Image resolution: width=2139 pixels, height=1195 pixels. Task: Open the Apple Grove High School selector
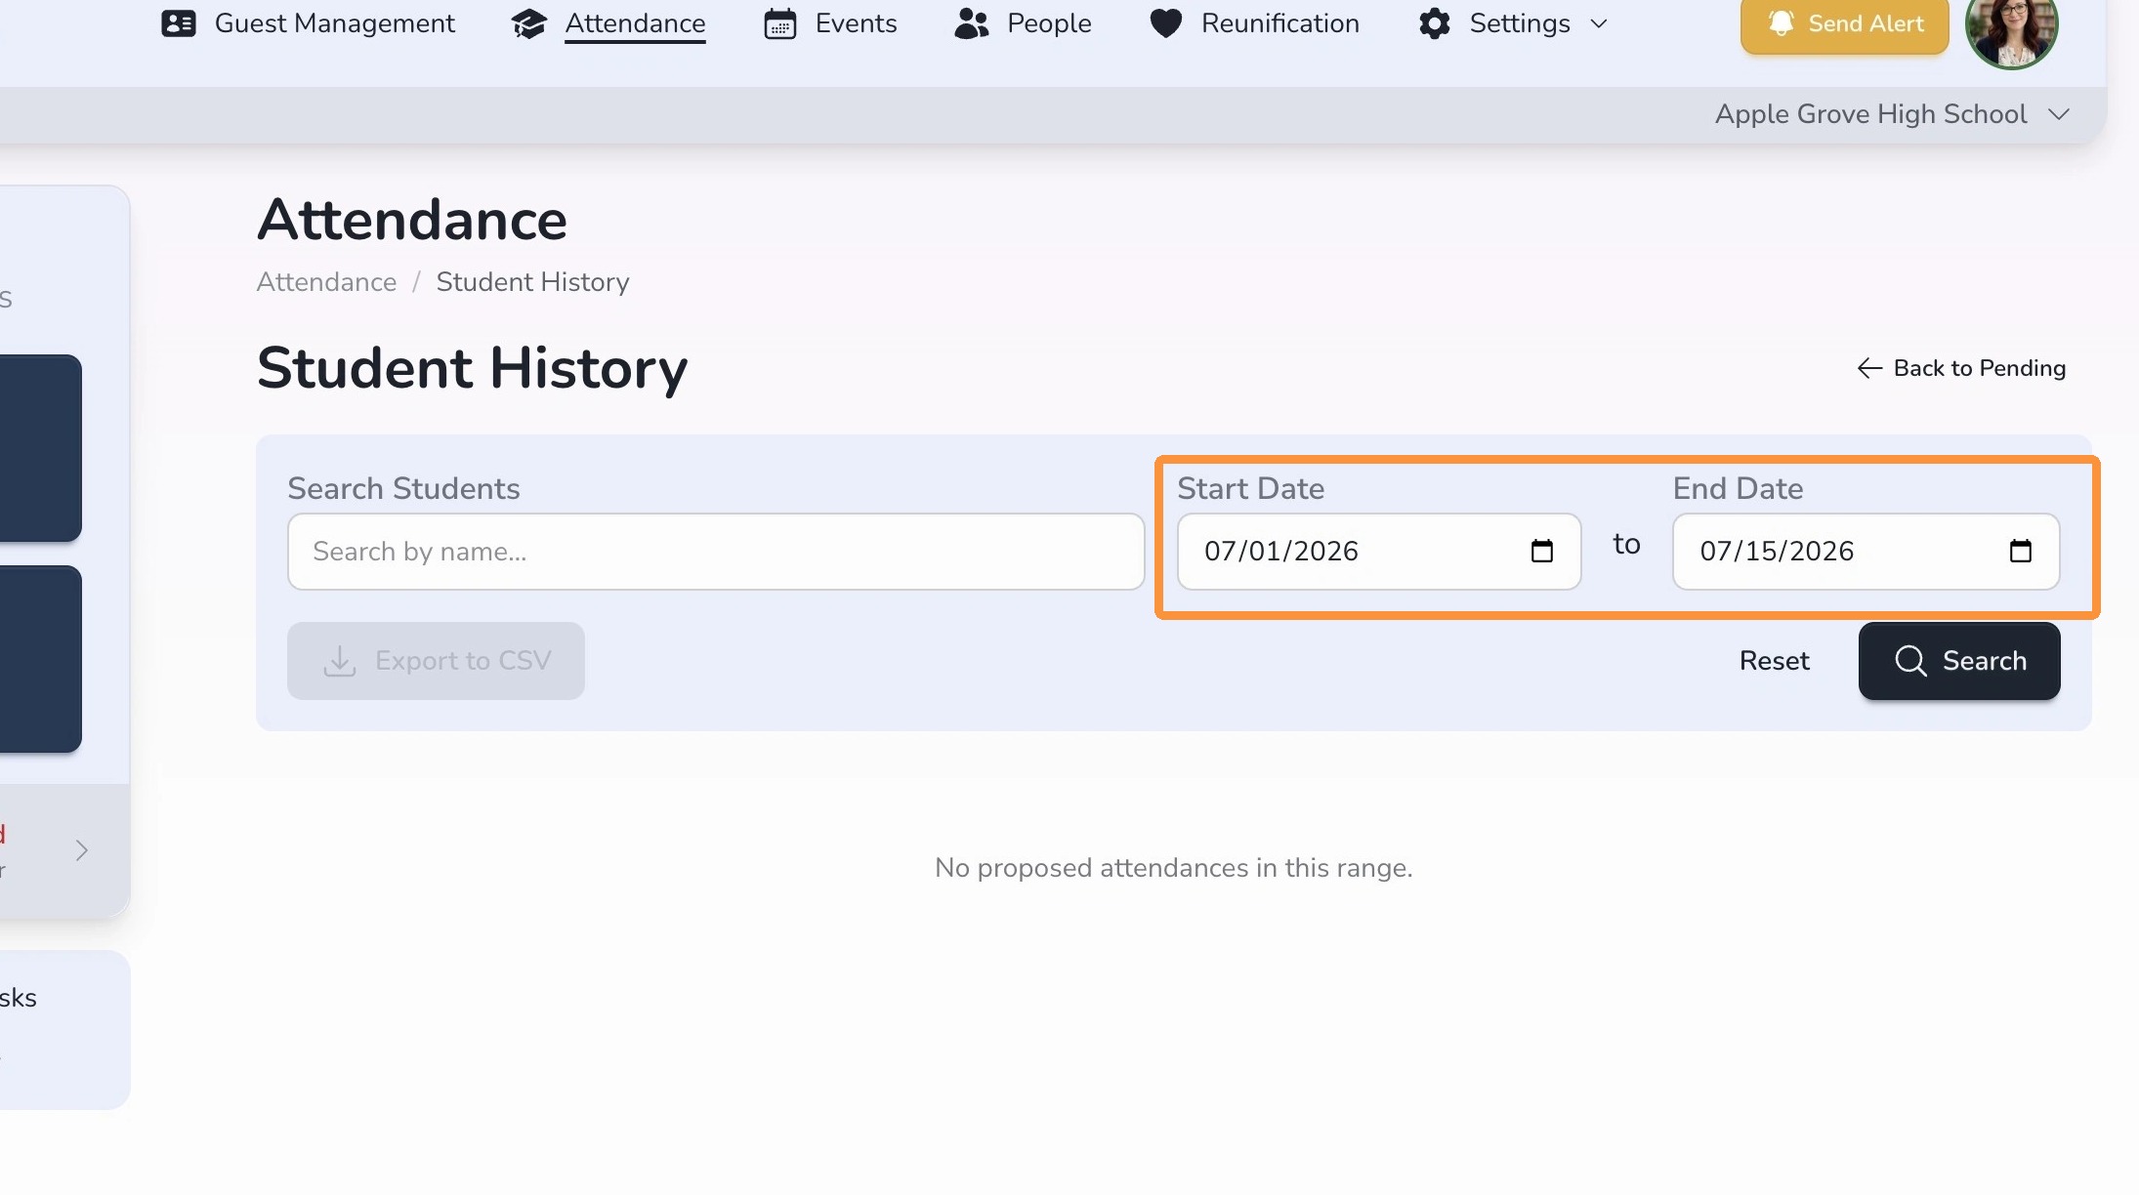coord(1892,114)
